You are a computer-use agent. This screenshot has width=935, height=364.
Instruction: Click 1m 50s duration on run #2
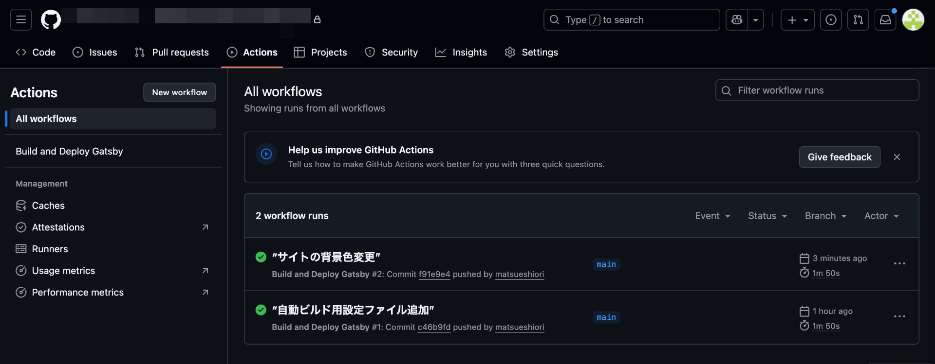tap(826, 273)
